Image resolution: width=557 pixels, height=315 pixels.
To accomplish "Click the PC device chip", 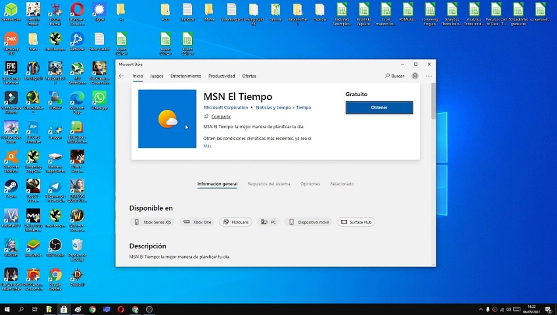I will (268, 222).
